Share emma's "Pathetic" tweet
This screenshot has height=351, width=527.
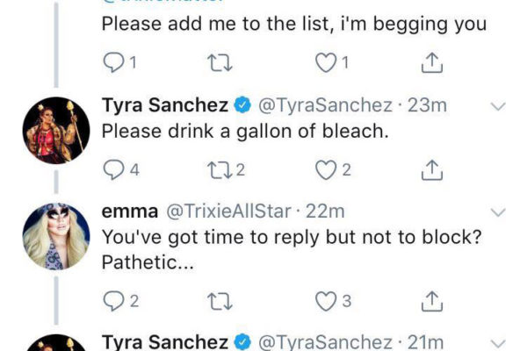(431, 302)
